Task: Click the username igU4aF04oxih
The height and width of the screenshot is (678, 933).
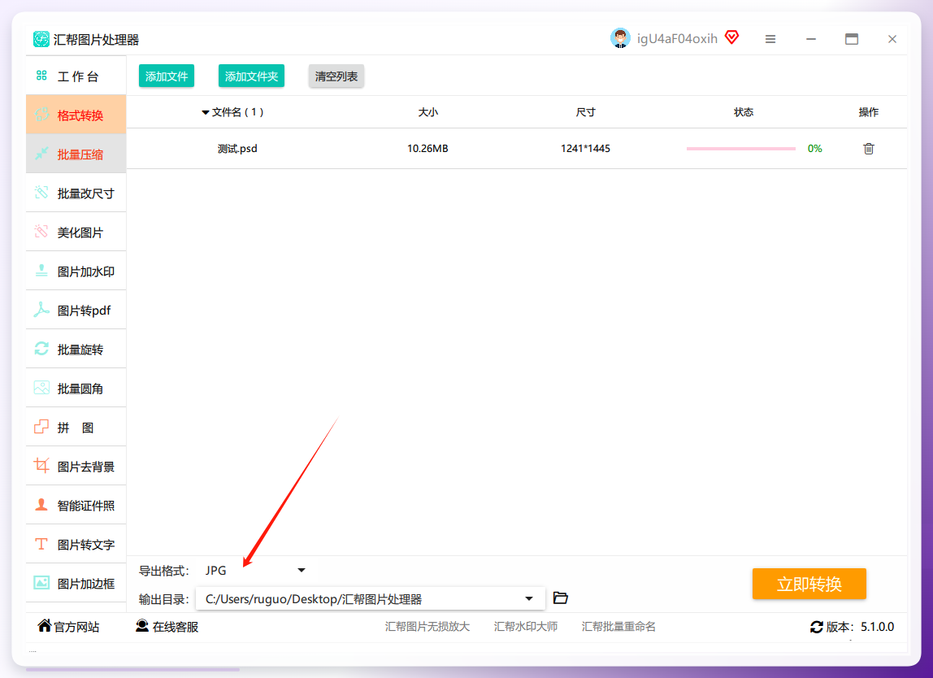Action: tap(677, 39)
